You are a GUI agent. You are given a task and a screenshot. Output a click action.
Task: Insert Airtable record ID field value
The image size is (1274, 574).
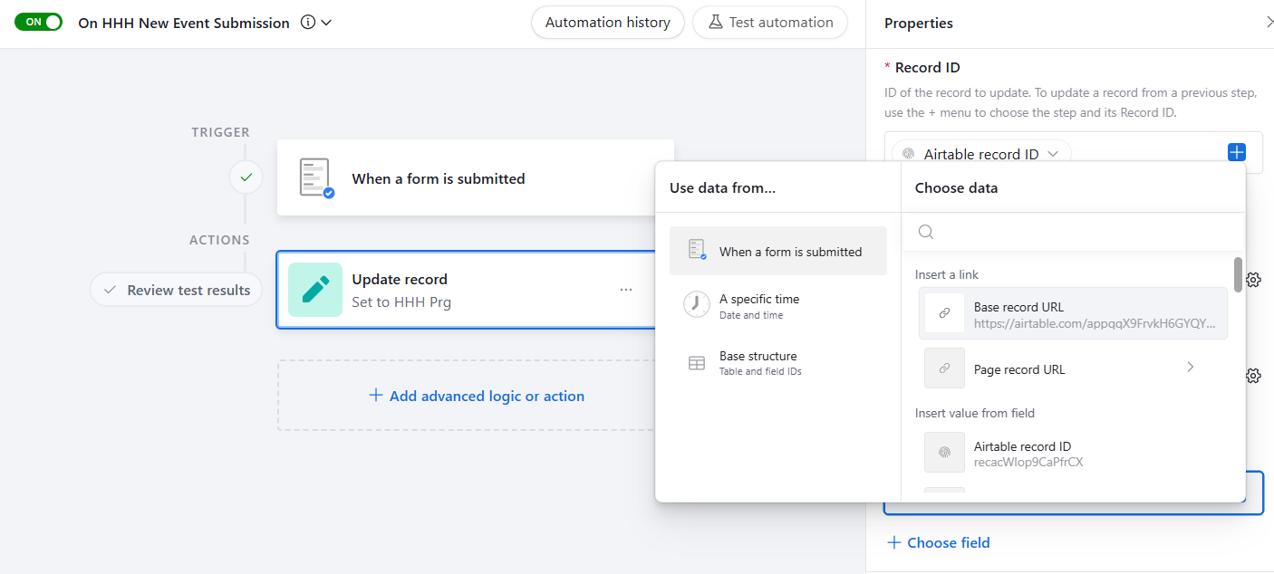[x=1073, y=453]
